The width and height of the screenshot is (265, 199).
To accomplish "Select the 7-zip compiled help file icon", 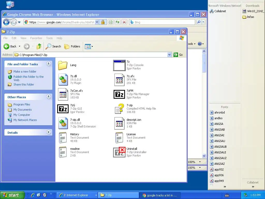I will click(119, 109).
